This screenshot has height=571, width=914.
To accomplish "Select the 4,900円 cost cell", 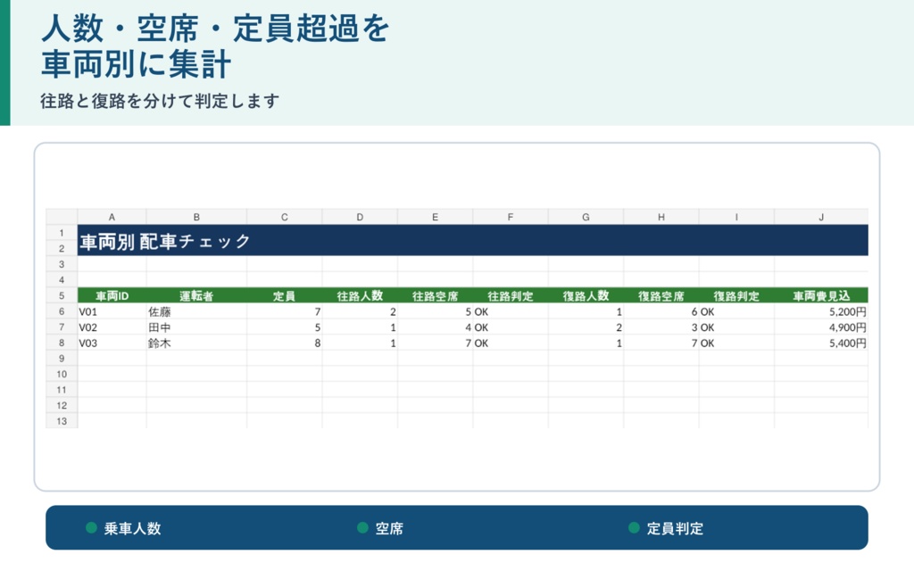I will (821, 327).
